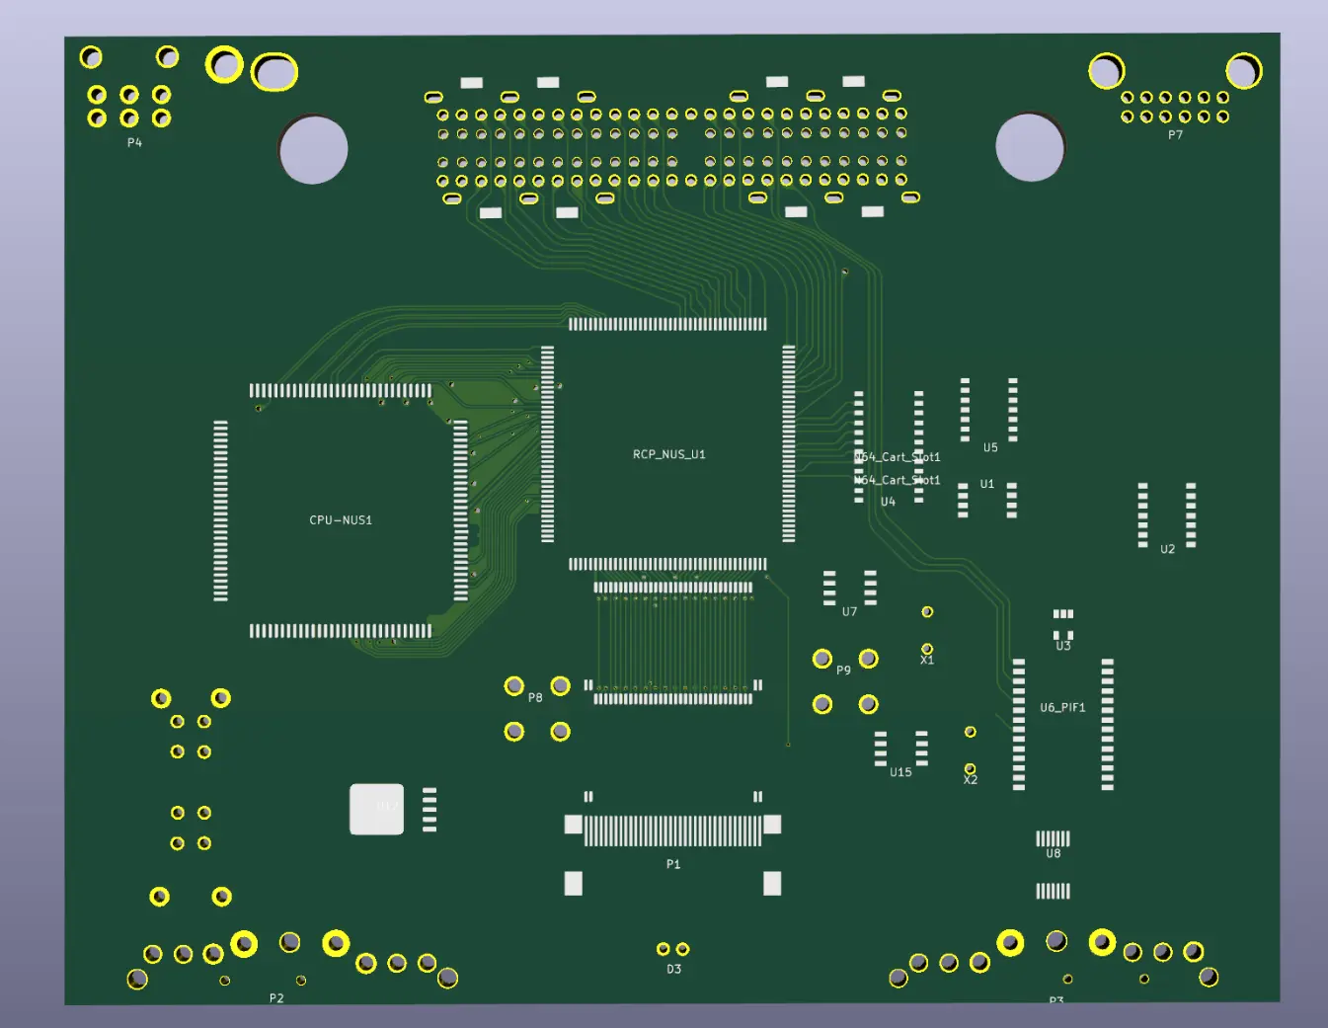Select the P1 connector label
The image size is (1328, 1028).
(x=673, y=864)
